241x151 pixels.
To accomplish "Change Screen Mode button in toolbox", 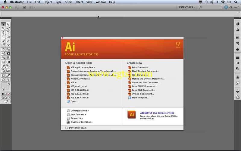I will (6, 101).
